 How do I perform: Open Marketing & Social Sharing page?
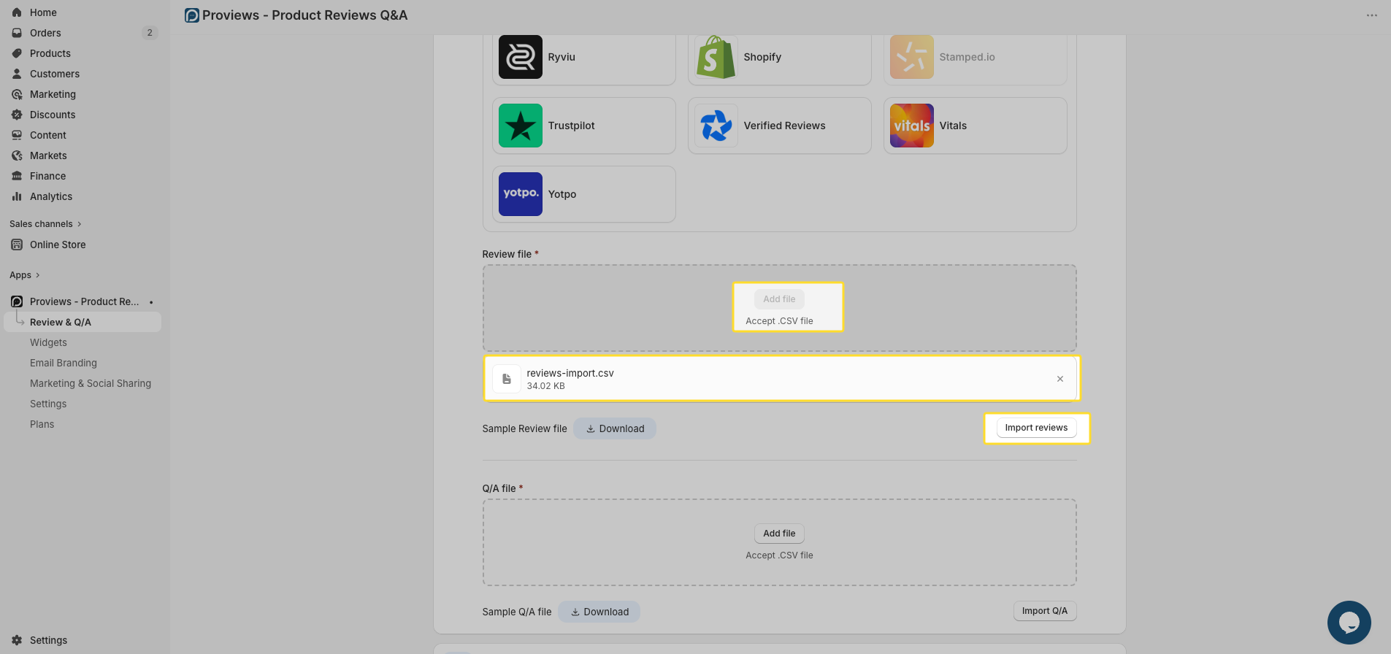pyautogui.click(x=91, y=383)
